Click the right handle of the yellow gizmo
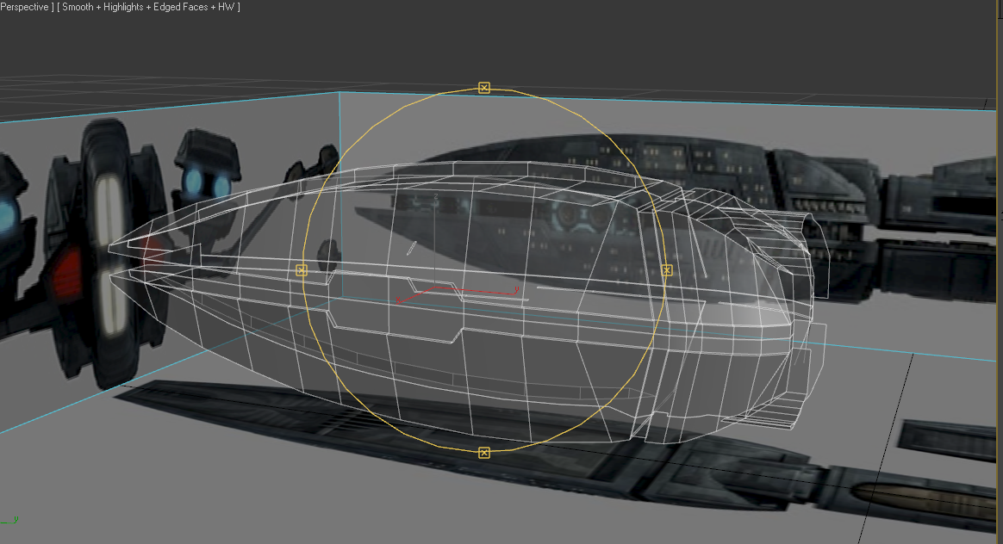Viewport: 1003px width, 544px height. 667,270
